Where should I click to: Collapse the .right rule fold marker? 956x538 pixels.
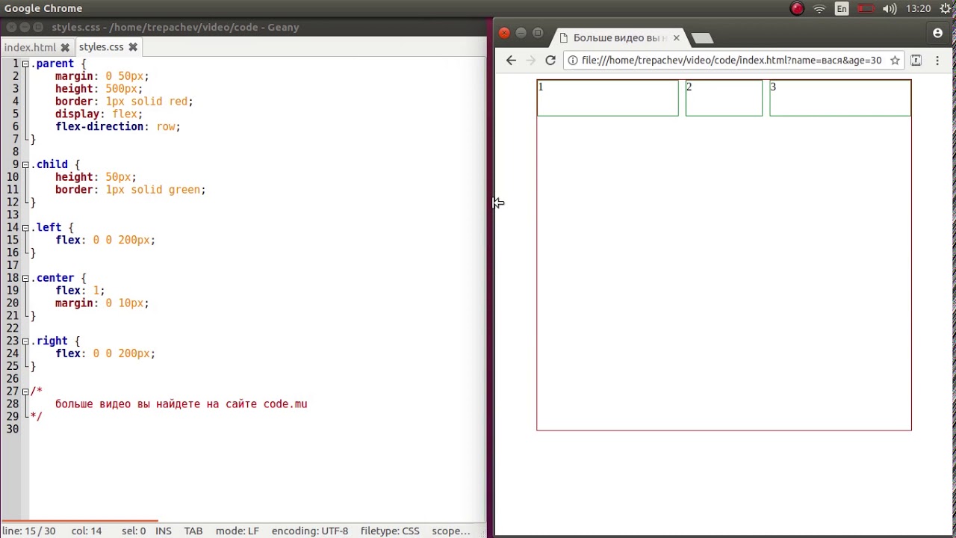pos(25,341)
